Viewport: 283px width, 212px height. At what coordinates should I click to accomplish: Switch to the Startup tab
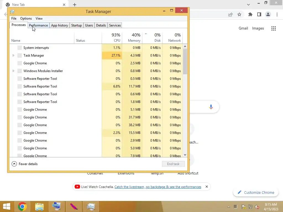click(77, 25)
